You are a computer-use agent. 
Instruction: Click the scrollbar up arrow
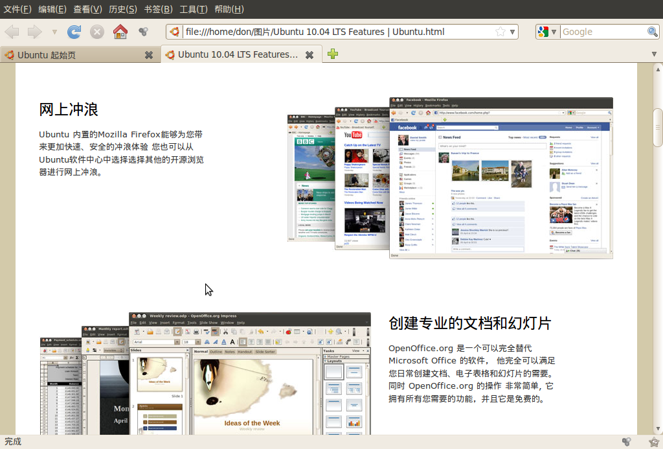tap(658, 69)
